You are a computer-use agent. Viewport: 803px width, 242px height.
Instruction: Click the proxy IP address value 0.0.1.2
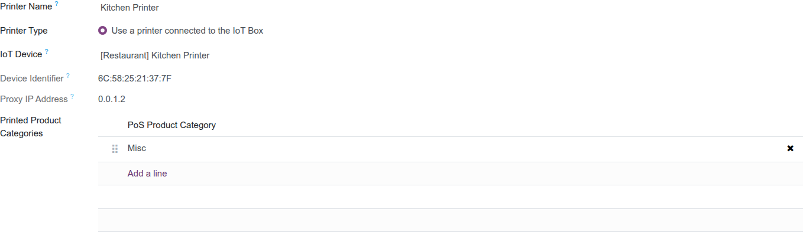[112, 99]
